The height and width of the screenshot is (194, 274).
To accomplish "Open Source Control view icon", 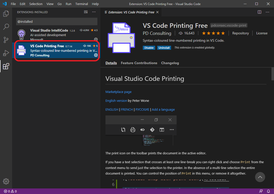I will click(x=6, y=40).
